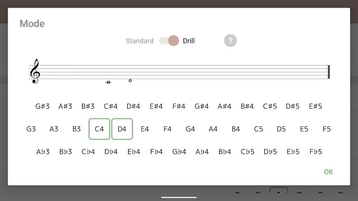The width and height of the screenshot is (358, 201).
Task: Click the D4 whole note on staff
Action: point(130,80)
